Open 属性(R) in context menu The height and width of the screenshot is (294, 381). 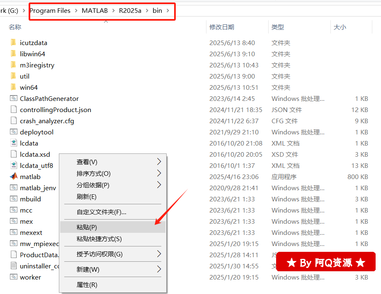113,285
